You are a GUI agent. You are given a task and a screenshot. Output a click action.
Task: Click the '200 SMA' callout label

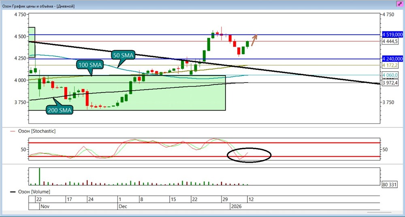coord(60,110)
